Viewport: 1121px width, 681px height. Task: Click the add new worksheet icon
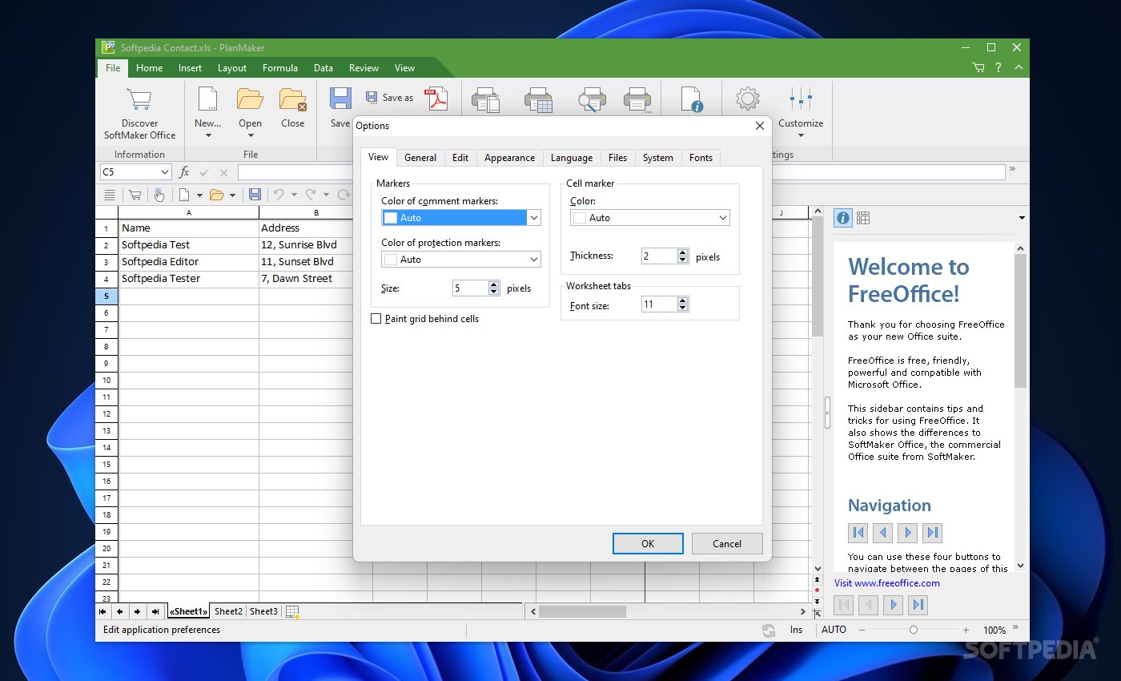point(293,612)
